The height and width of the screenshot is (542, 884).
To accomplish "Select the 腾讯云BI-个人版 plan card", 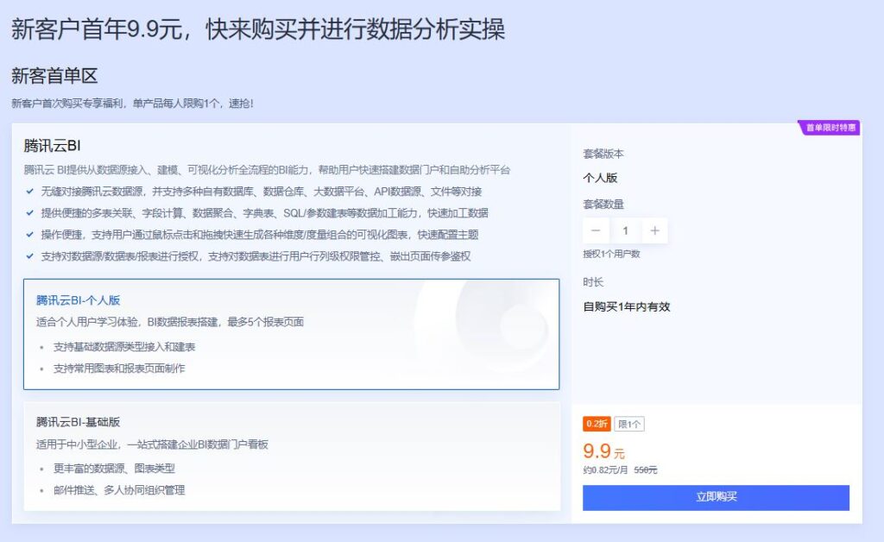I will pyautogui.click(x=292, y=333).
